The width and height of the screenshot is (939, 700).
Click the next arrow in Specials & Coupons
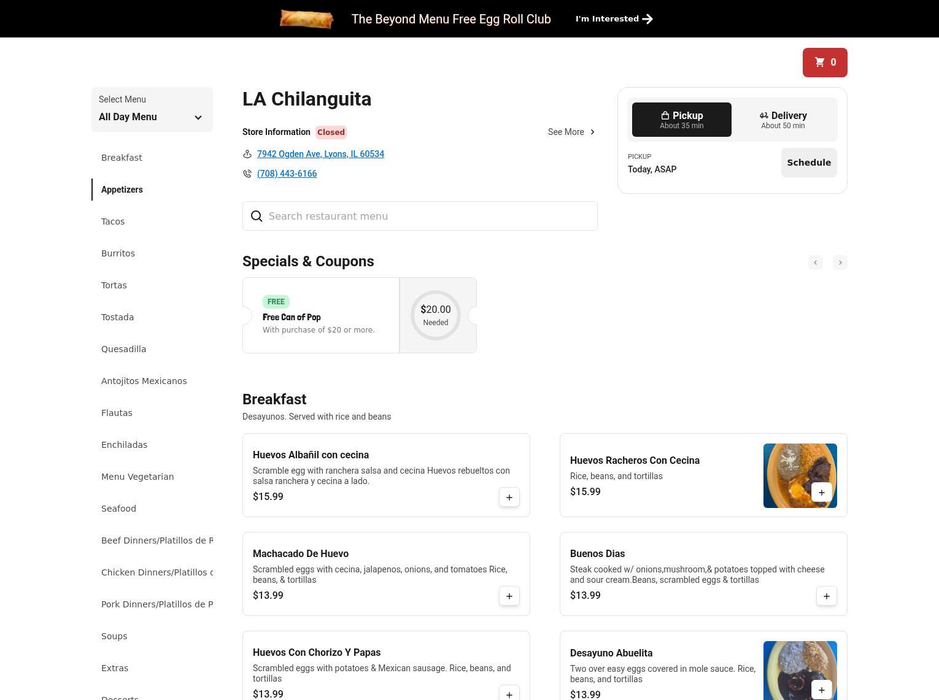click(x=840, y=263)
